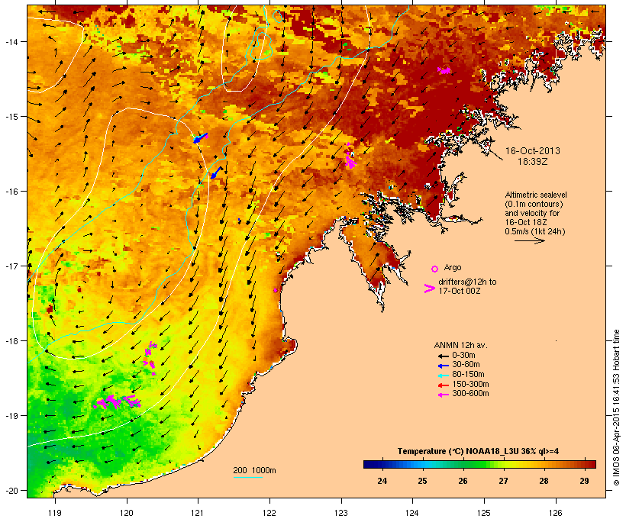Click the 300-600m legend depth text
Image resolution: width=626 pixels, height=519 pixels.
click(x=470, y=394)
